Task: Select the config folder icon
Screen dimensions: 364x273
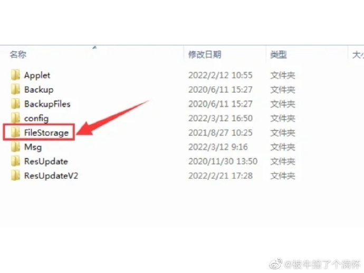Action: click(15, 118)
